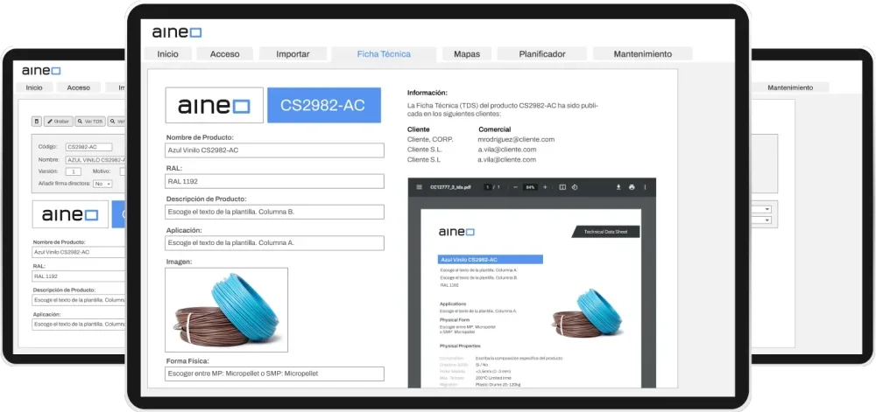Open Acceso tab in left background window

(78, 87)
